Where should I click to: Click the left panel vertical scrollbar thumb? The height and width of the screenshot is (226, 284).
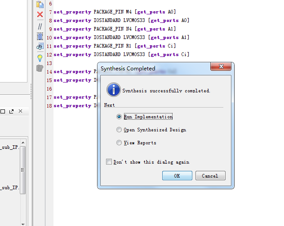(23, 170)
